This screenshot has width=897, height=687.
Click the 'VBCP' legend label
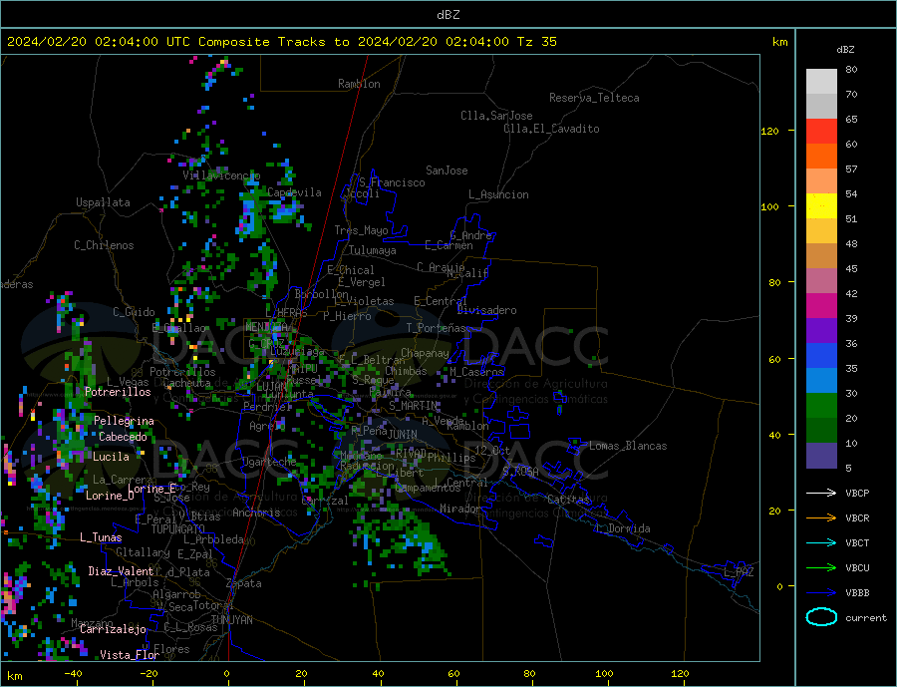pos(857,493)
